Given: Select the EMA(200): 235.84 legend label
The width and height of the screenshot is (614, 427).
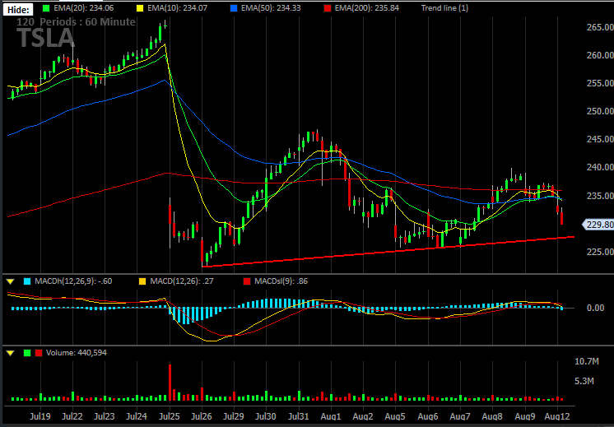Looking at the screenshot, I should click(366, 7).
